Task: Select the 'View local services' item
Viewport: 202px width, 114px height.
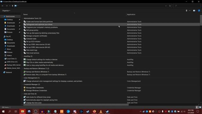Action: [x=33, y=53]
